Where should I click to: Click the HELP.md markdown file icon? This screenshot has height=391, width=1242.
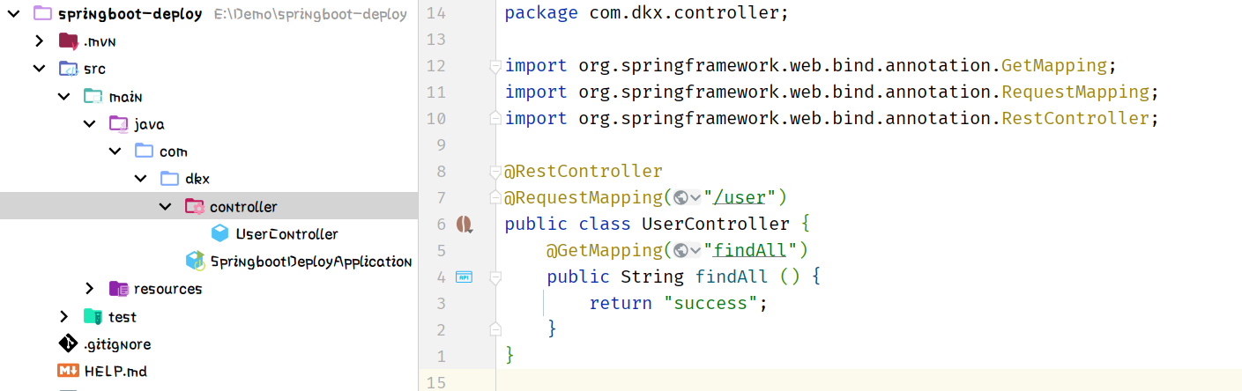68,371
